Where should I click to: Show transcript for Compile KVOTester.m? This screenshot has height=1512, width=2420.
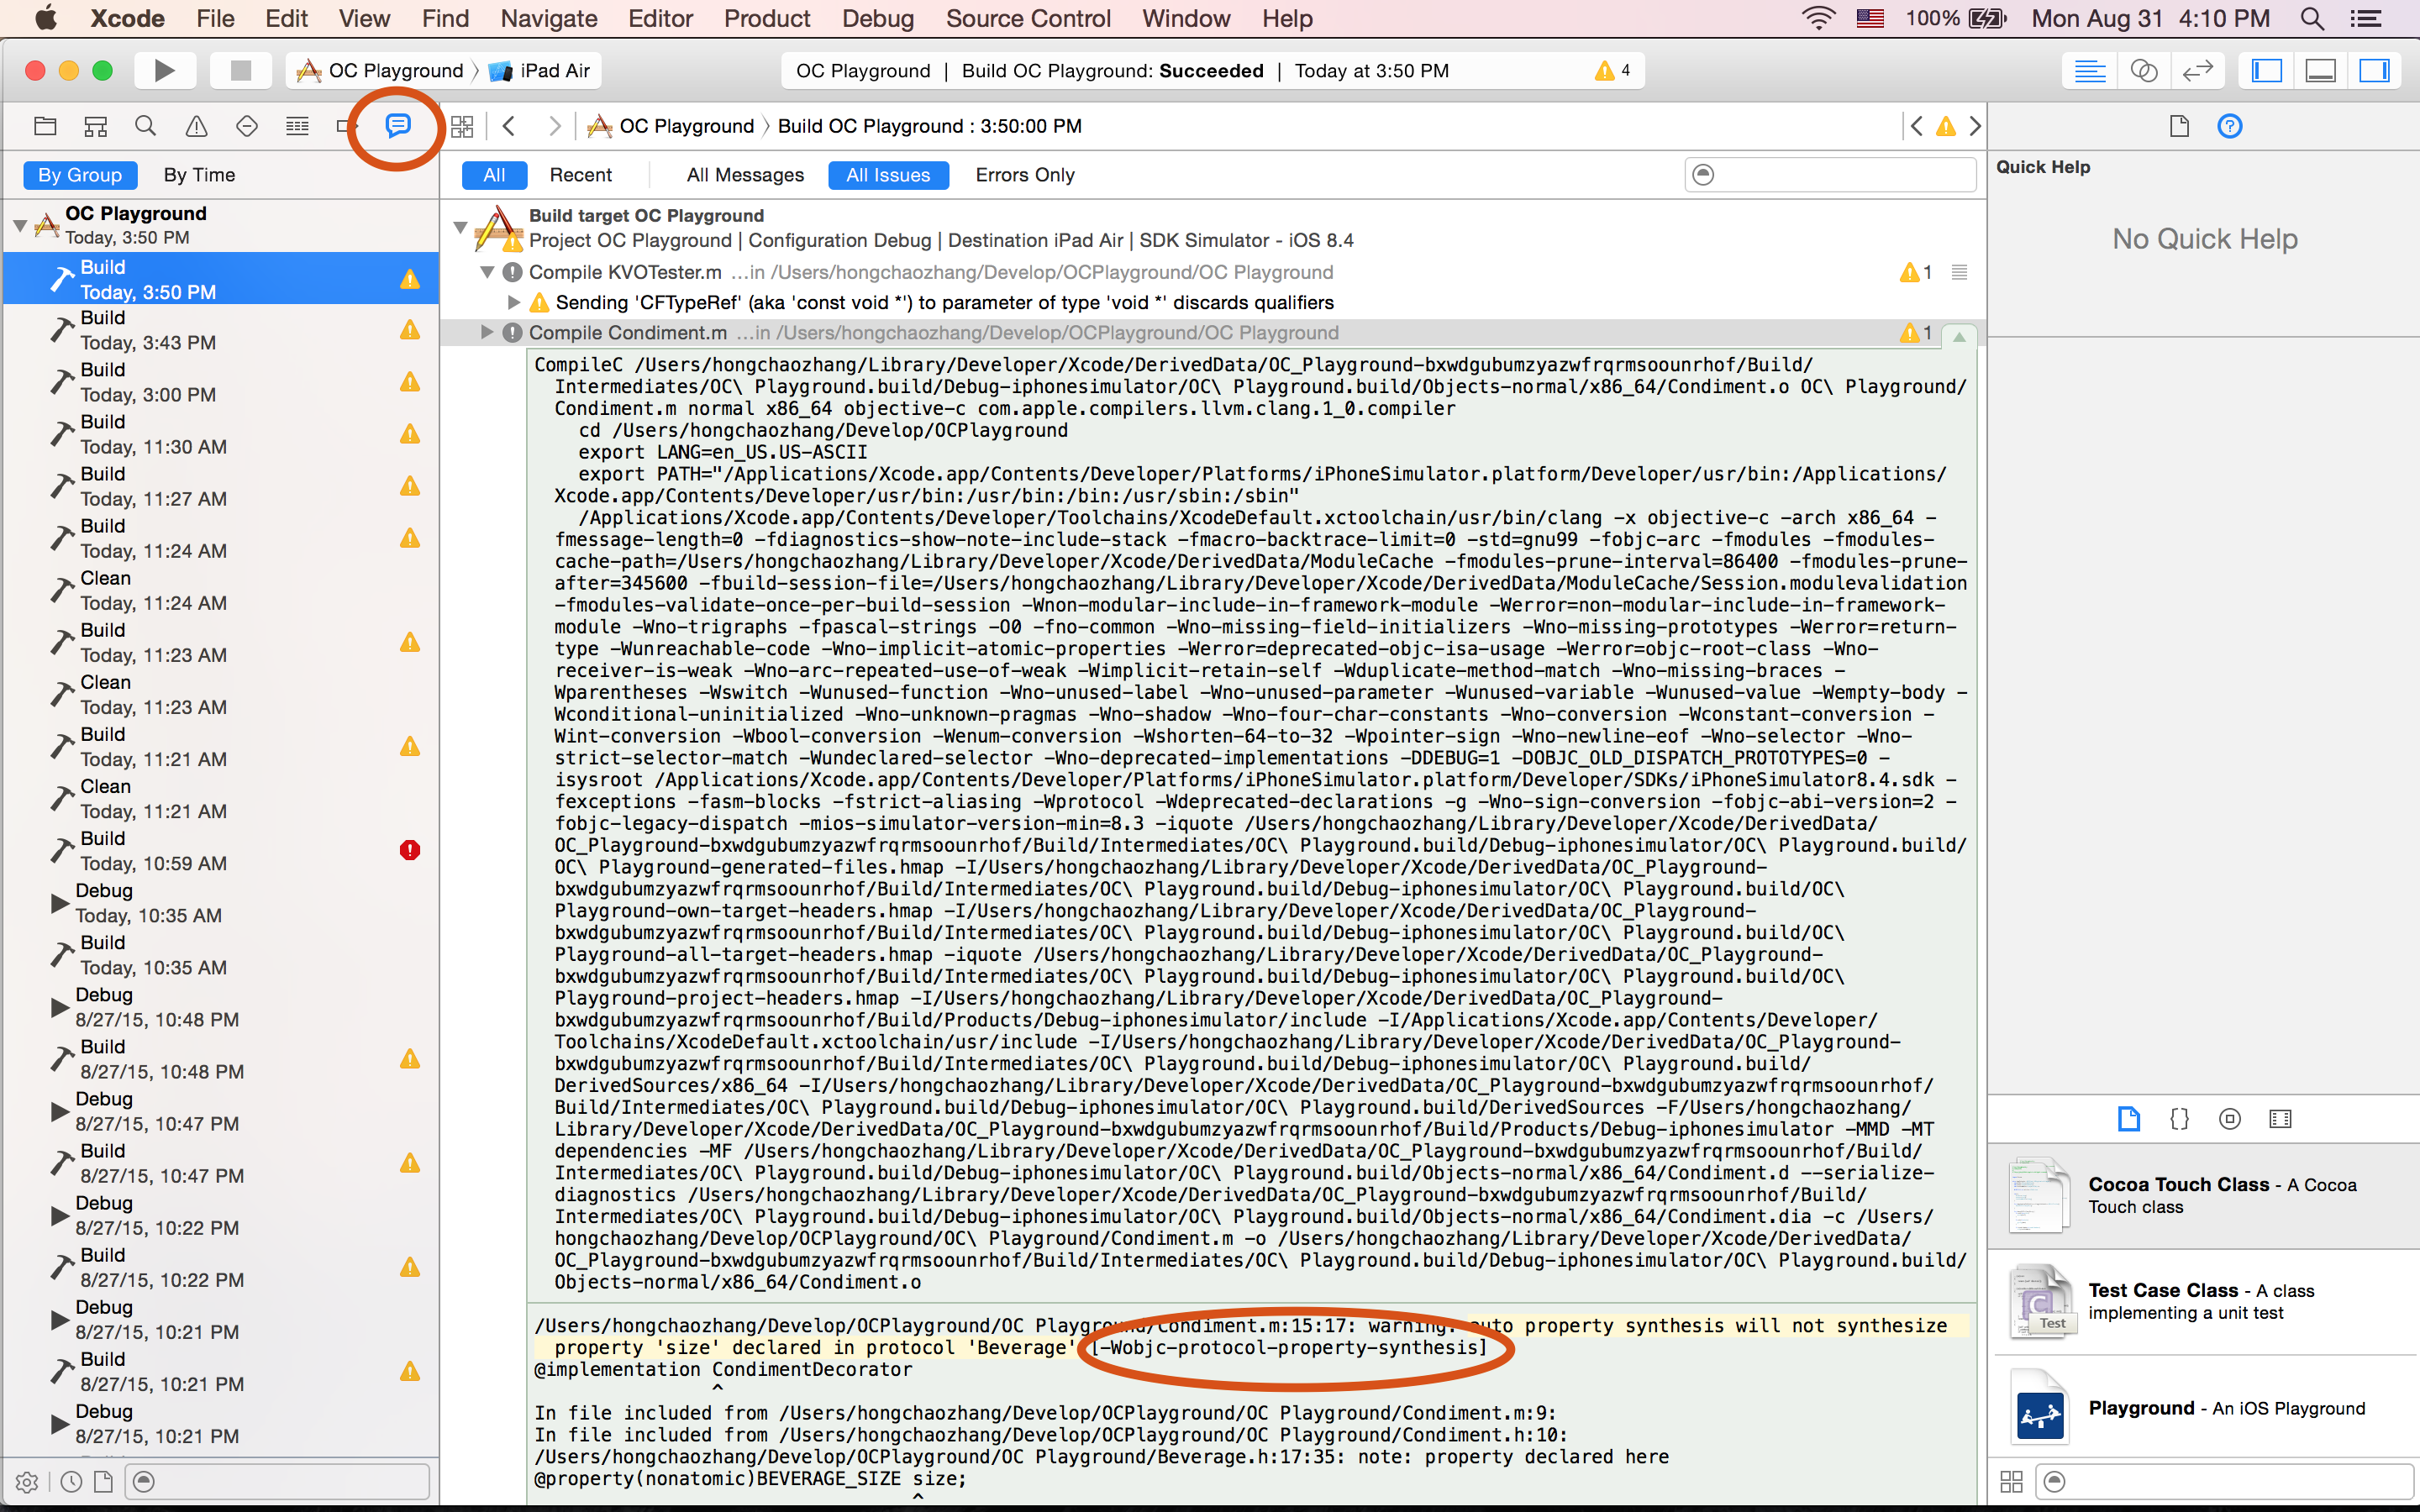(x=1959, y=272)
